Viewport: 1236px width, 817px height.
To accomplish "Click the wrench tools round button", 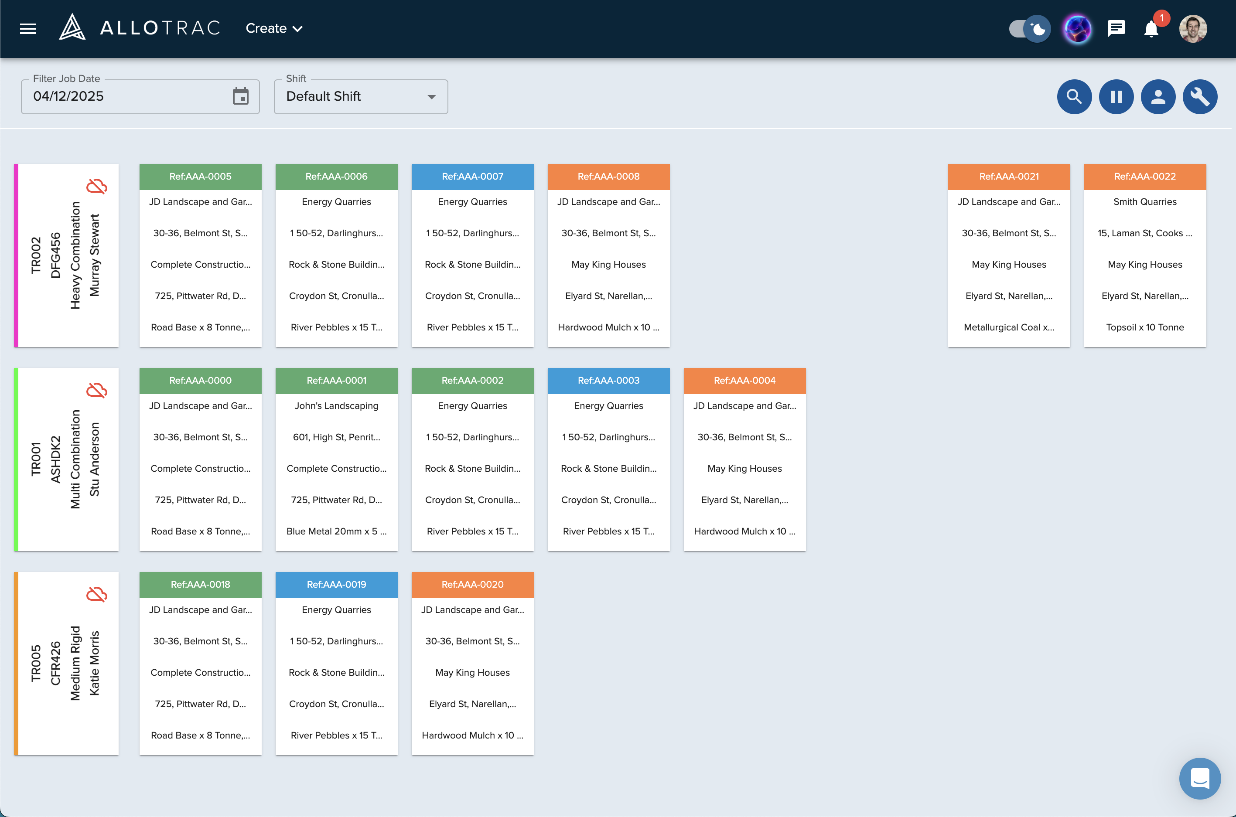I will point(1199,96).
